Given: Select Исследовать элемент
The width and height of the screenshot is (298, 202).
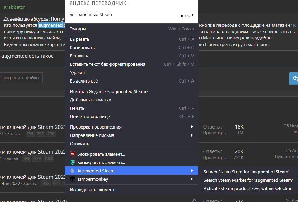Looking at the screenshot, I should pos(132,190).
